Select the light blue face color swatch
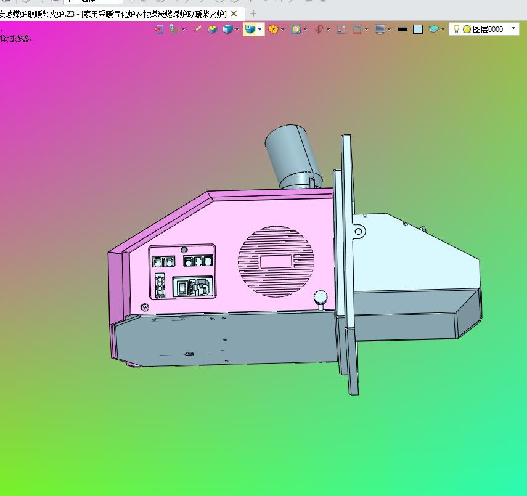The width and height of the screenshot is (527, 496). (418, 30)
